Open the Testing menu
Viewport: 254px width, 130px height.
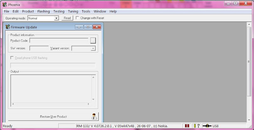point(59,11)
